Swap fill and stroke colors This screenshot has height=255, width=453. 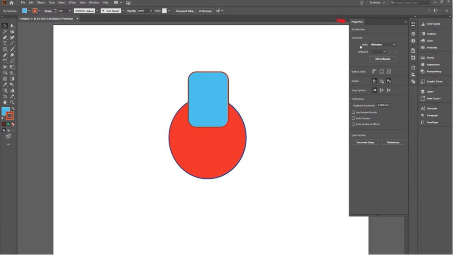pos(13,109)
